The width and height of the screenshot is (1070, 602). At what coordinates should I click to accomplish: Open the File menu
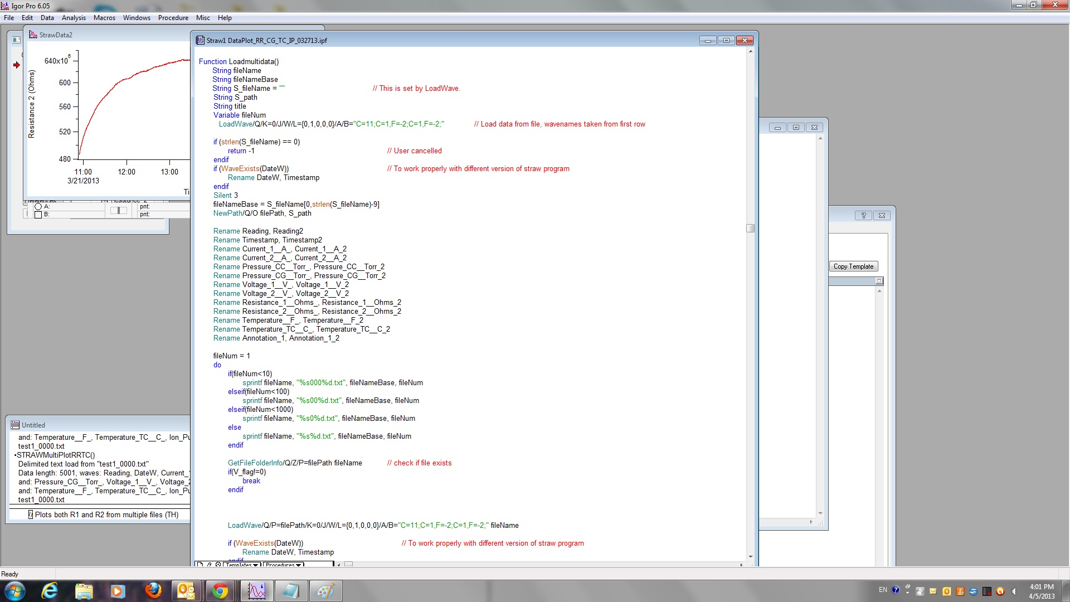[x=9, y=18]
